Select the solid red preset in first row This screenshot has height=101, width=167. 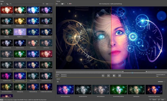point(7,10)
